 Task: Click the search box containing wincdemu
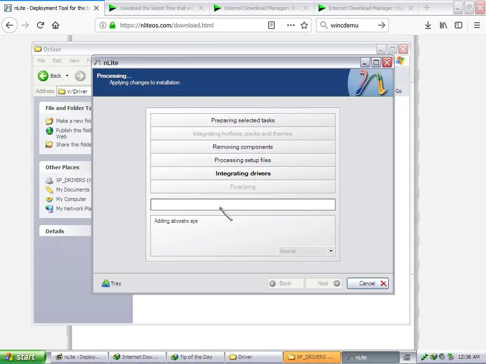pos(352,26)
